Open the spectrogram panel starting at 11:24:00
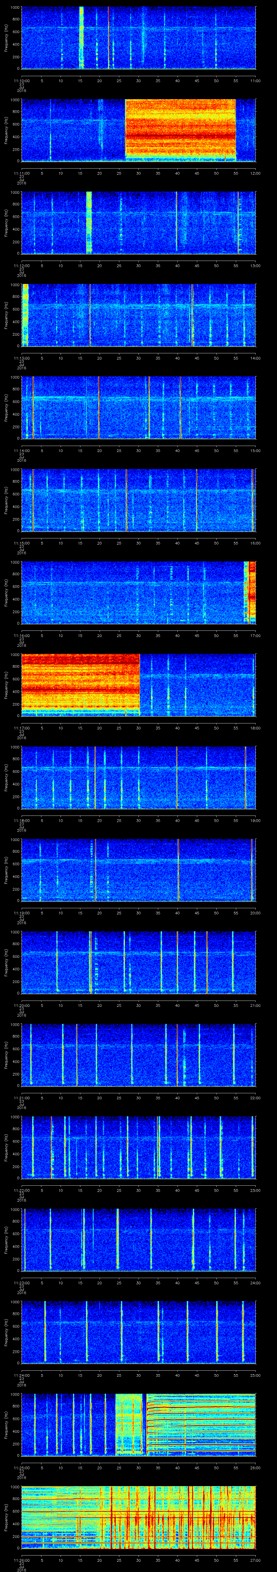277x1572 pixels. click(x=138, y=1332)
